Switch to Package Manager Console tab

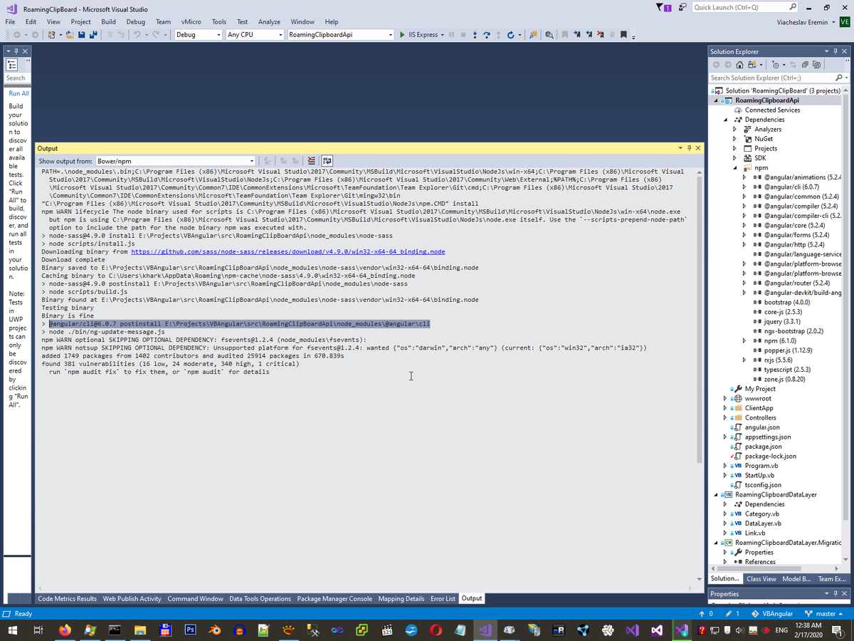click(x=334, y=599)
